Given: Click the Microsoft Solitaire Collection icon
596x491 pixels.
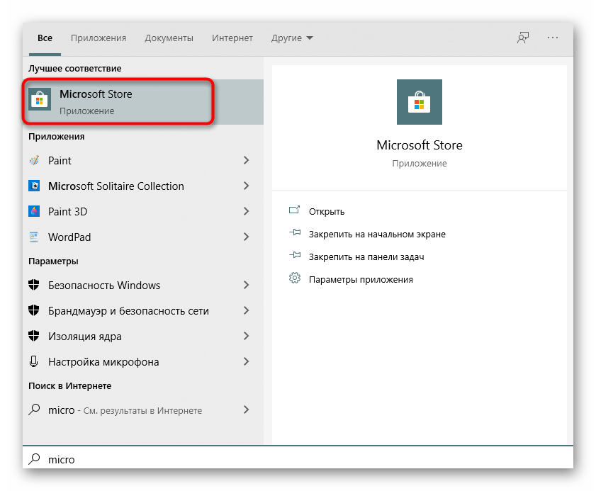Looking at the screenshot, I should click(x=34, y=186).
